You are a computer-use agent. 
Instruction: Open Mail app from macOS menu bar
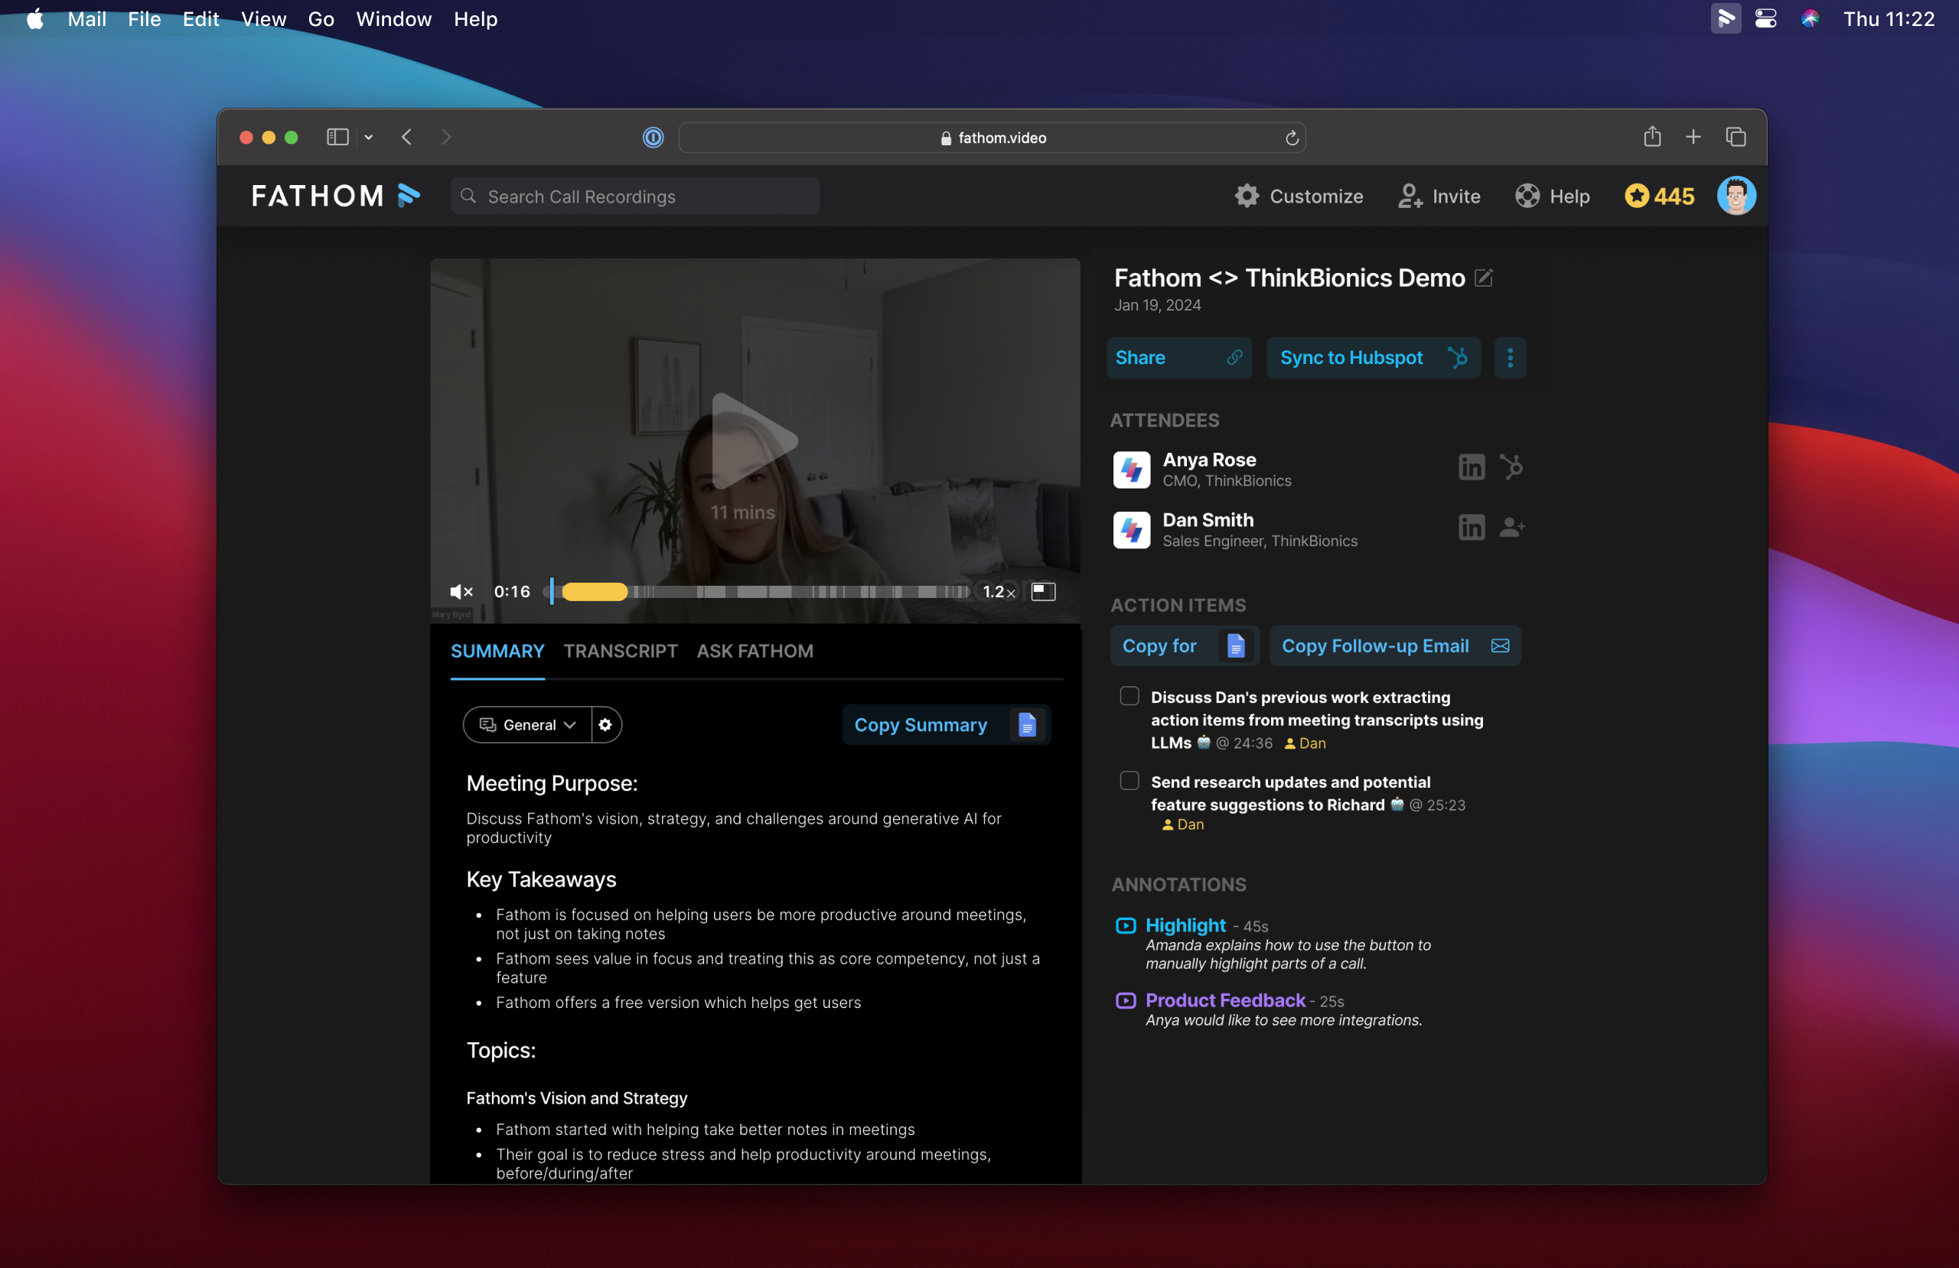pyautogui.click(x=84, y=18)
